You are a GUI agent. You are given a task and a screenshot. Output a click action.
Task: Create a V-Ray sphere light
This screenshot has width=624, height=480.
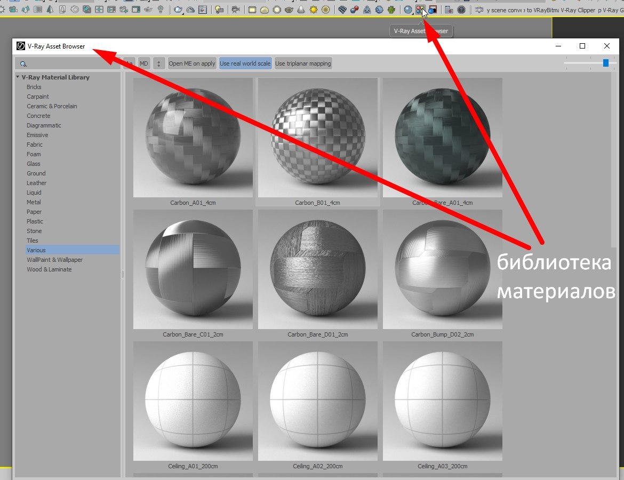[x=277, y=10]
